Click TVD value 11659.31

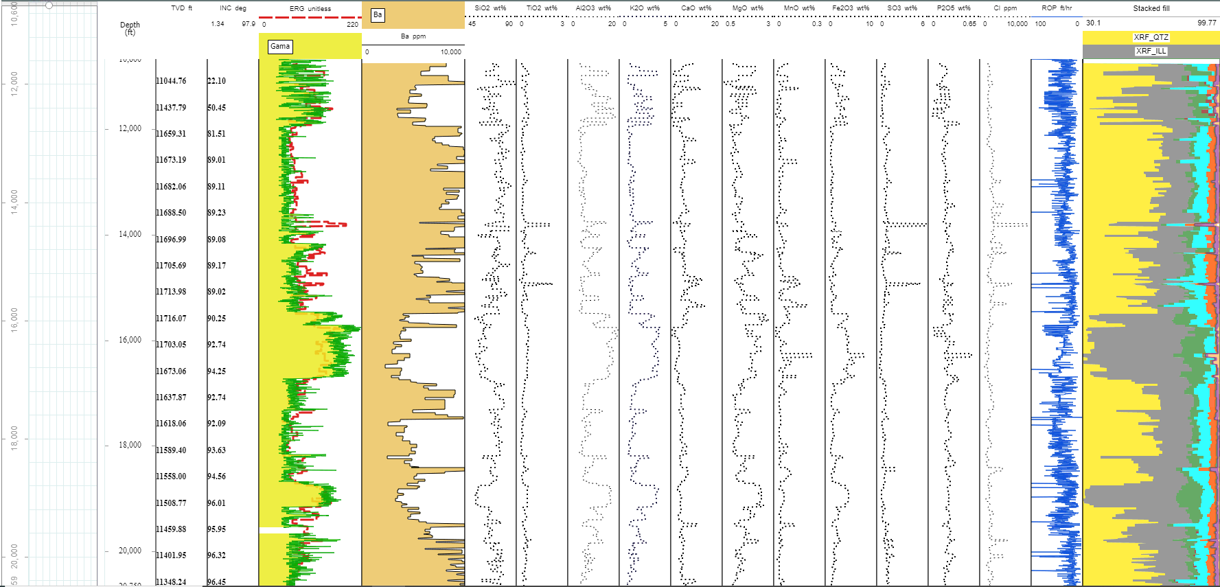[171, 134]
